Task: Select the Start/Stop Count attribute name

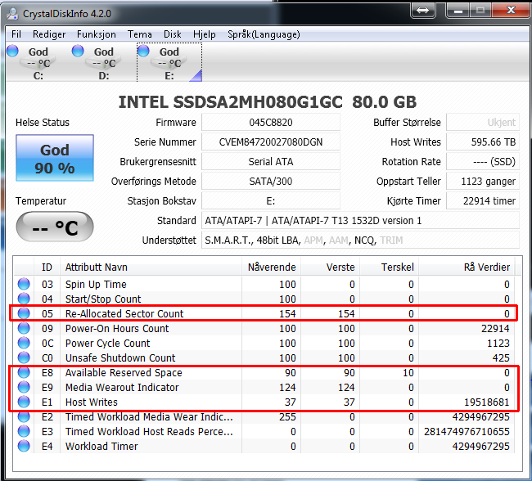Action: (103, 299)
